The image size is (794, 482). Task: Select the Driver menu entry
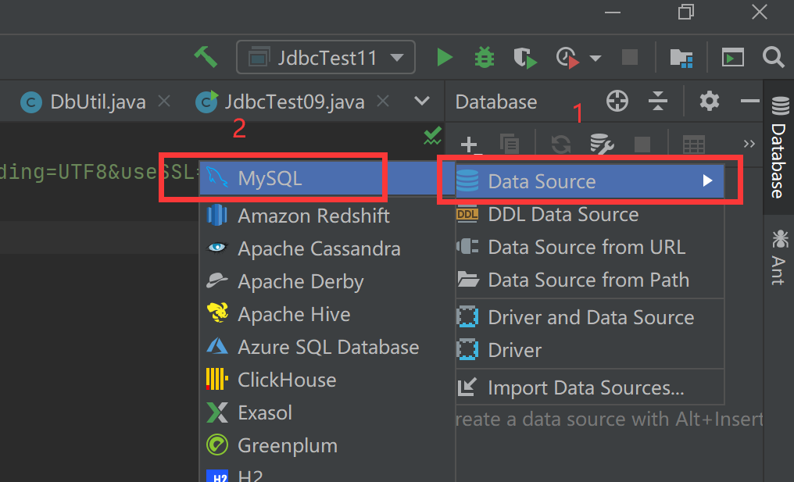pyautogui.click(x=590, y=350)
